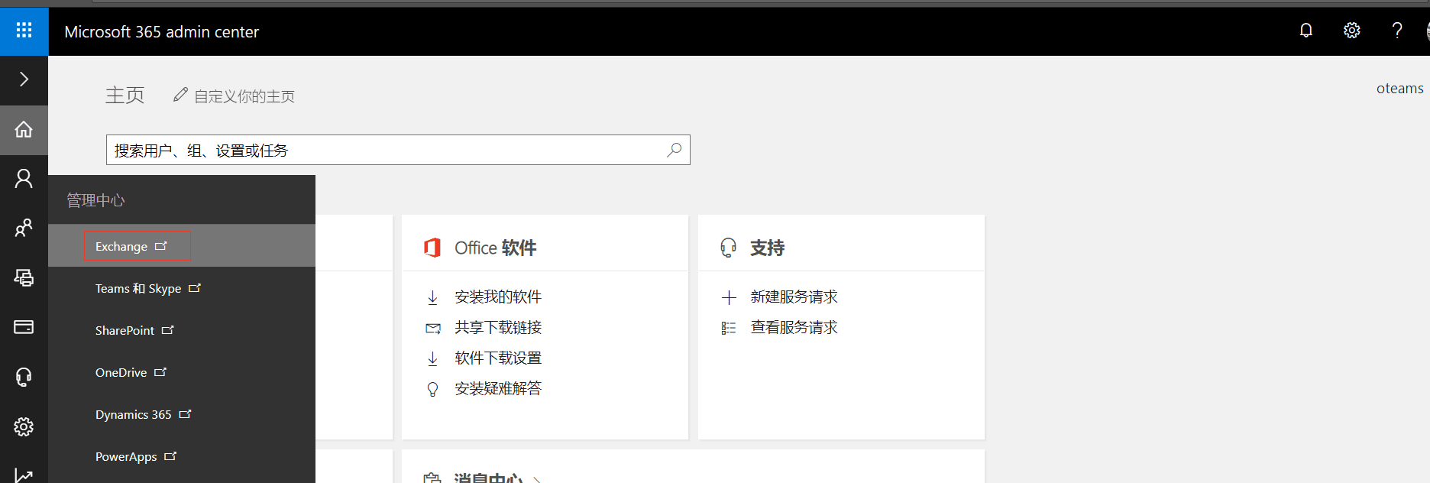Click the oteams tenant name

pos(1400,88)
